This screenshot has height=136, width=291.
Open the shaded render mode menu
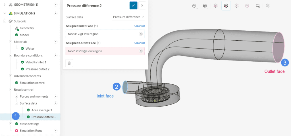(x=205, y=6)
